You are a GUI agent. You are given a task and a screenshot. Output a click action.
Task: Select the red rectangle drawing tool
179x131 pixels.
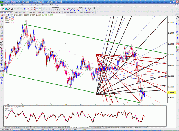2,39
